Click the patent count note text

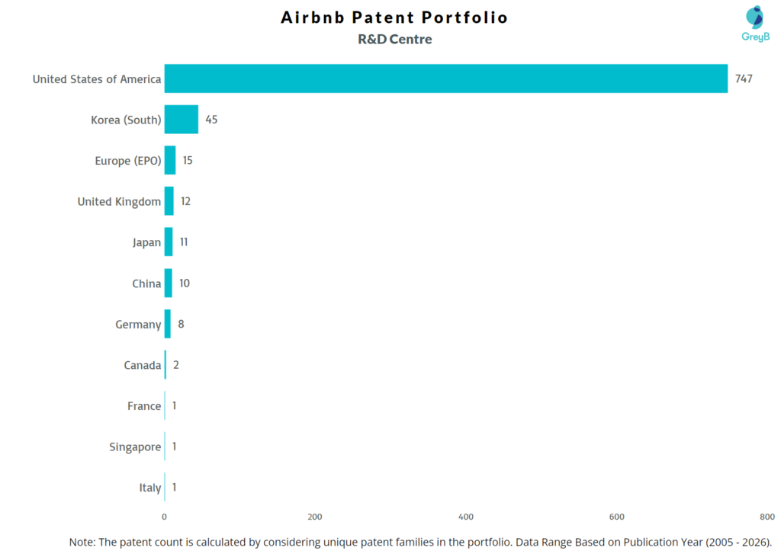[x=420, y=542]
